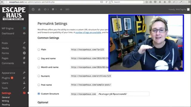
Task: Bookmark this page with the star icon
Action: [x=147, y=2]
